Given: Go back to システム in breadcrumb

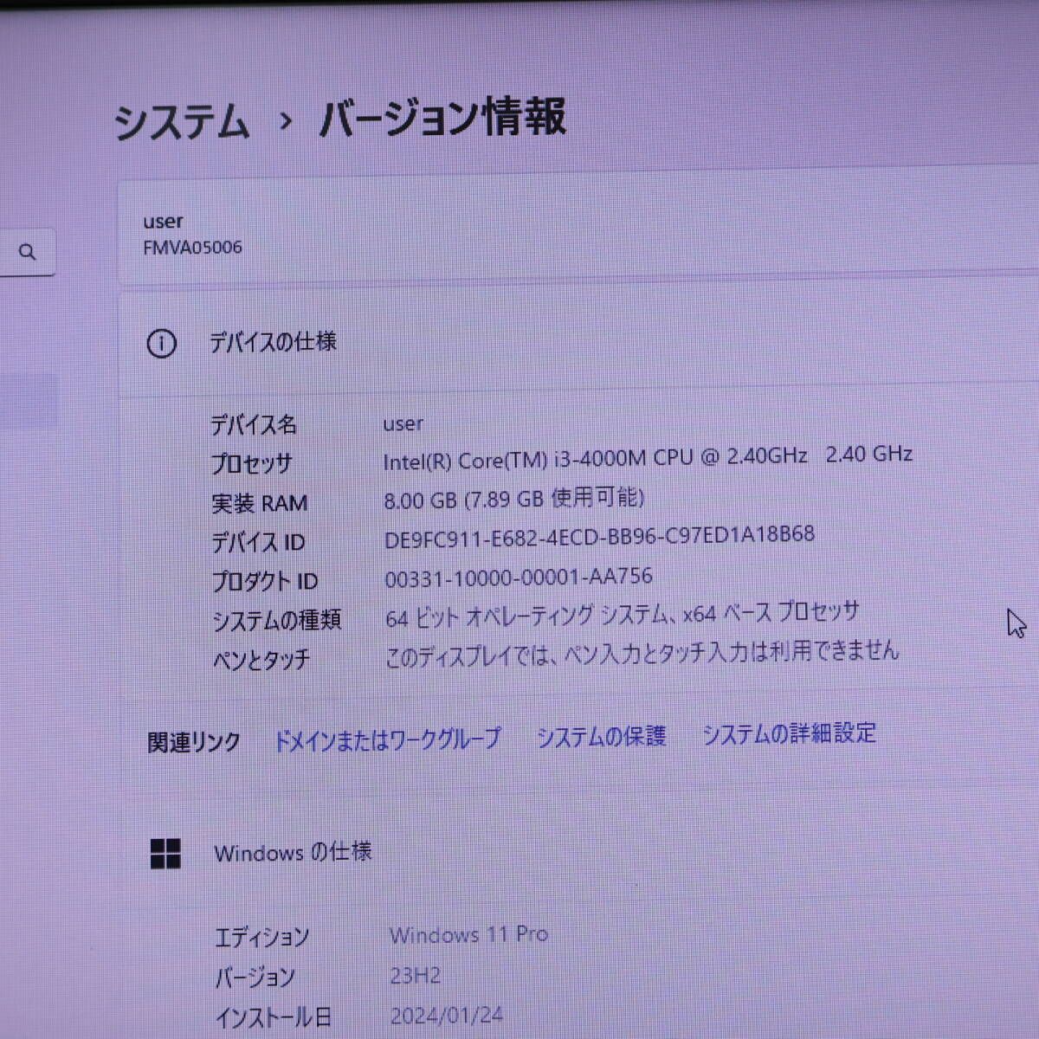Looking at the screenshot, I should (x=182, y=122).
